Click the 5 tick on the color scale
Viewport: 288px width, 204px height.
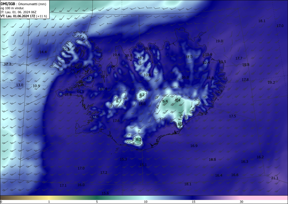coord(97,202)
